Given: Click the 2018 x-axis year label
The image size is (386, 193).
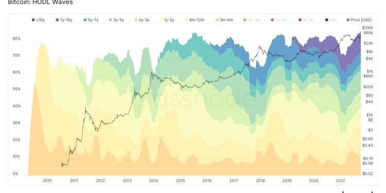Looking at the screenshot, I should coord(260,181).
